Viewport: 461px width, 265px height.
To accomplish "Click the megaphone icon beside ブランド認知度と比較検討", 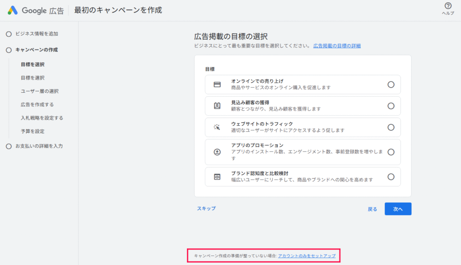I will [x=216, y=176].
